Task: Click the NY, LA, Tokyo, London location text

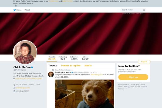Action: [x=28, y=85]
